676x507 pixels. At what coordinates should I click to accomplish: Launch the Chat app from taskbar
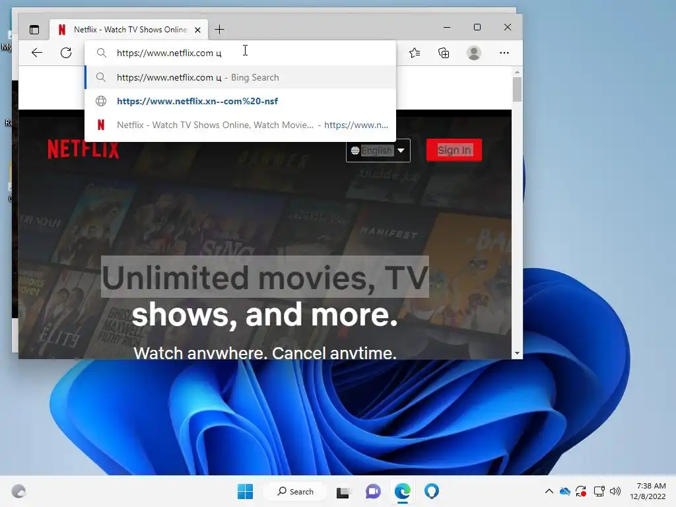[373, 491]
